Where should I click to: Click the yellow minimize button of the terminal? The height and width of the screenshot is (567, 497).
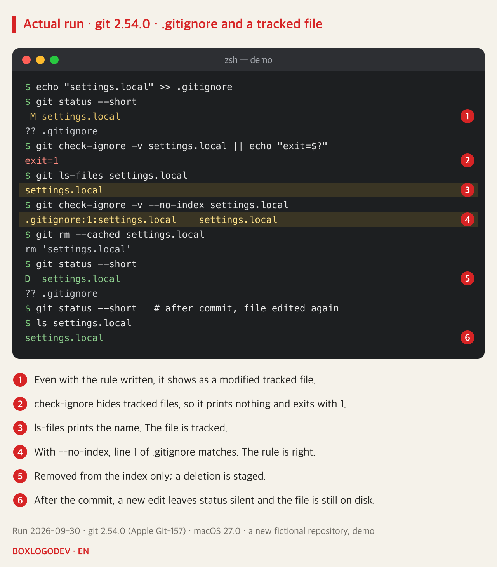[40, 60]
